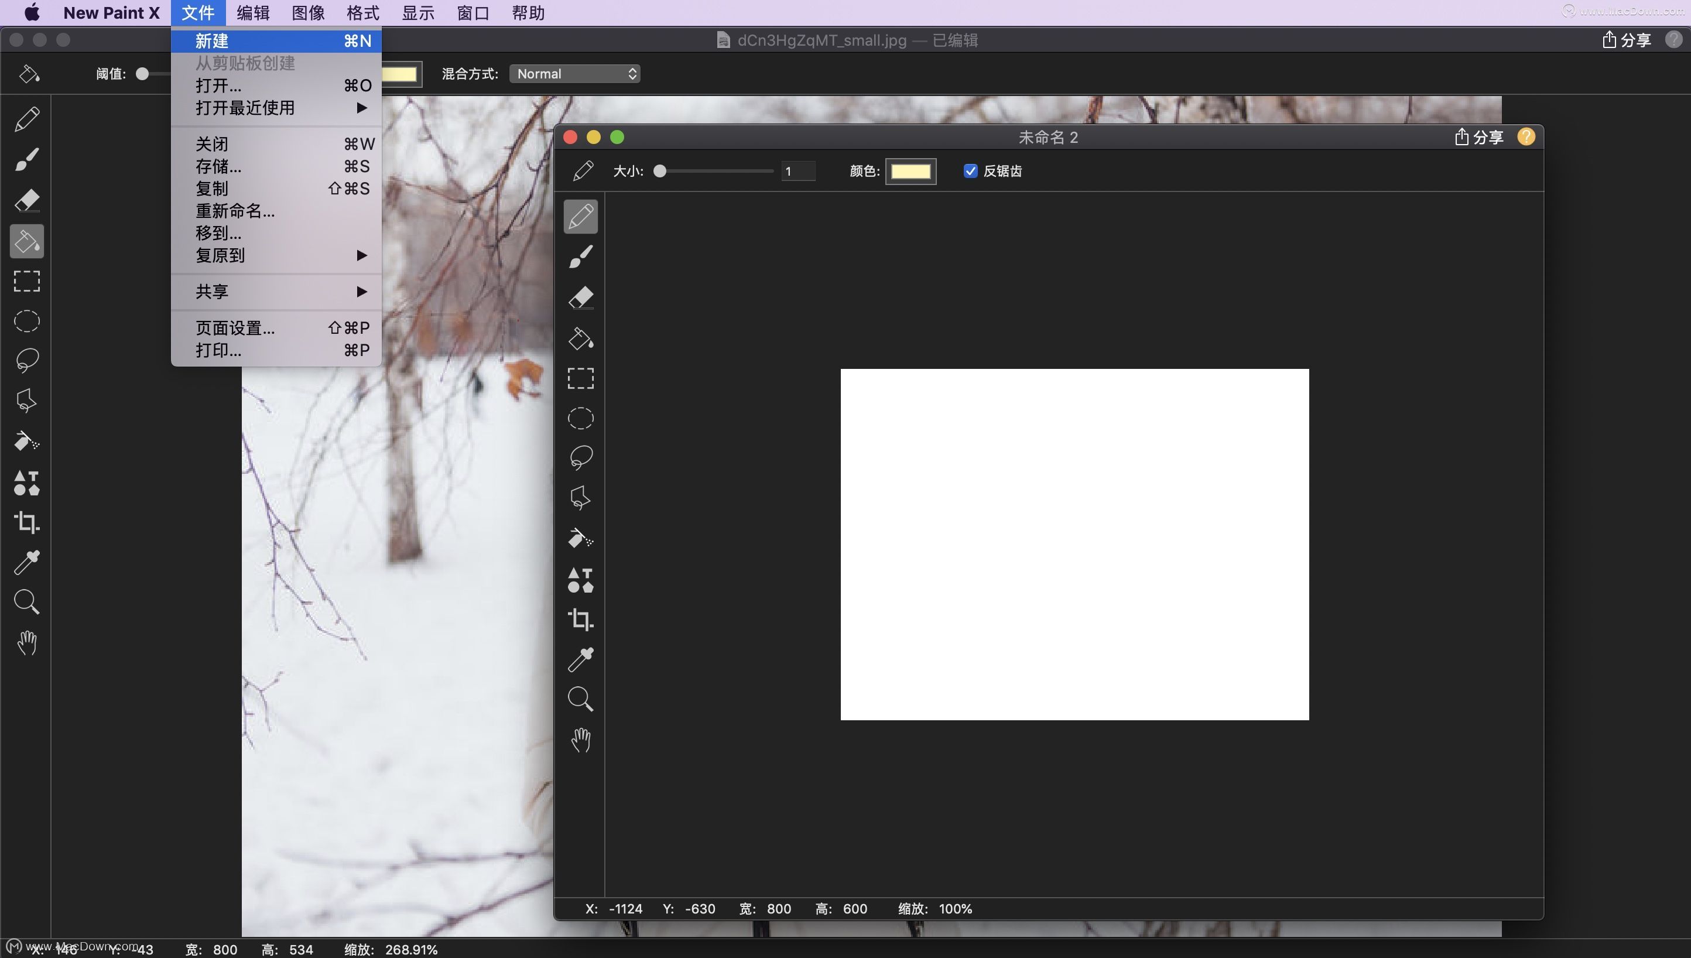1691x958 pixels.
Task: Open the 混合方式 Normal dropdown
Action: pos(574,74)
